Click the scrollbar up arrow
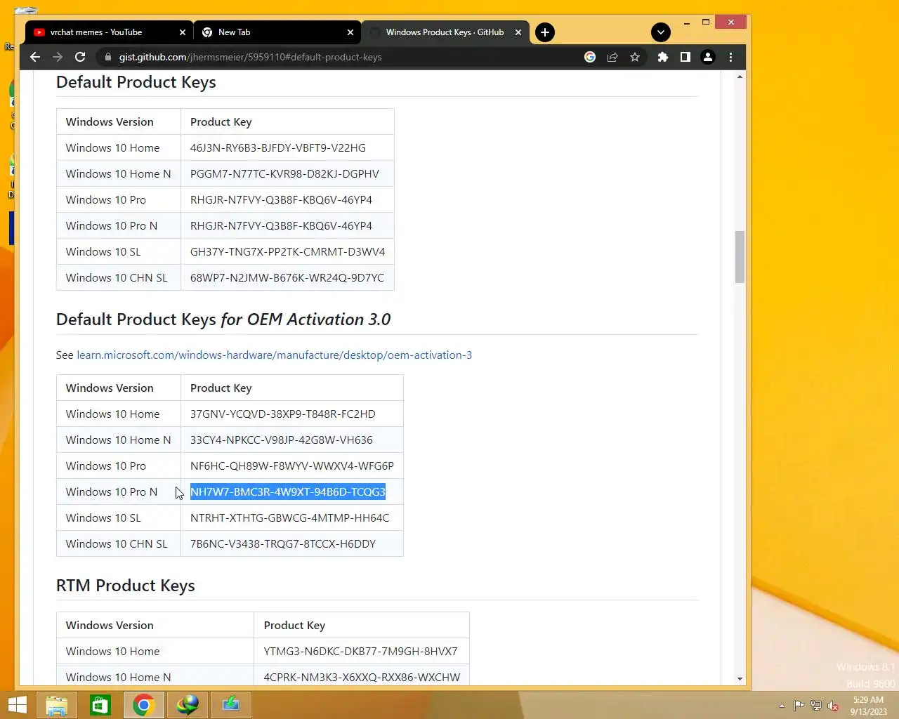The width and height of the screenshot is (899, 719). click(x=740, y=77)
